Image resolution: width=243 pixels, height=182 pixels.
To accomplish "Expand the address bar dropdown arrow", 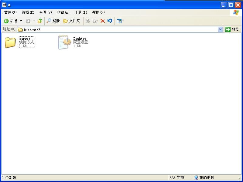I will [x=221, y=29].
